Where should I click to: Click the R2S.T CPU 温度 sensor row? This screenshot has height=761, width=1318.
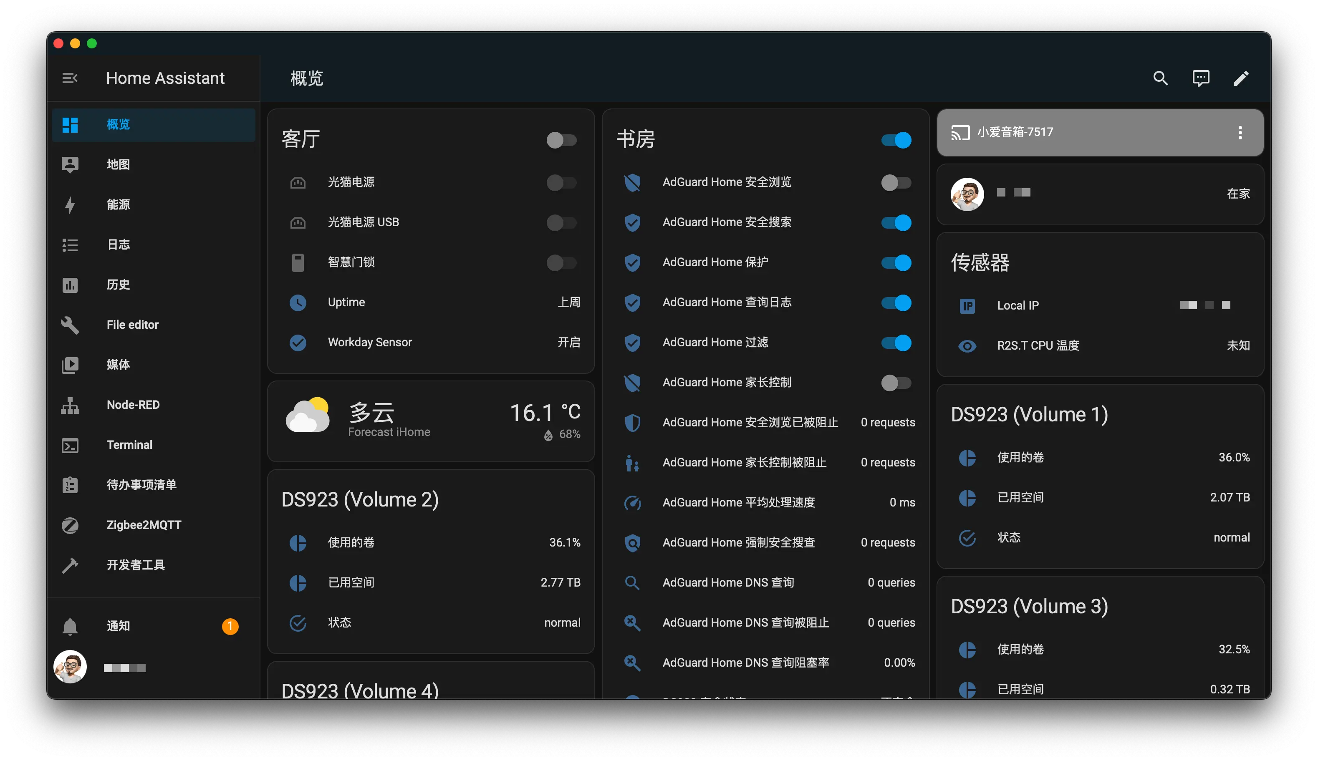tap(1038, 346)
